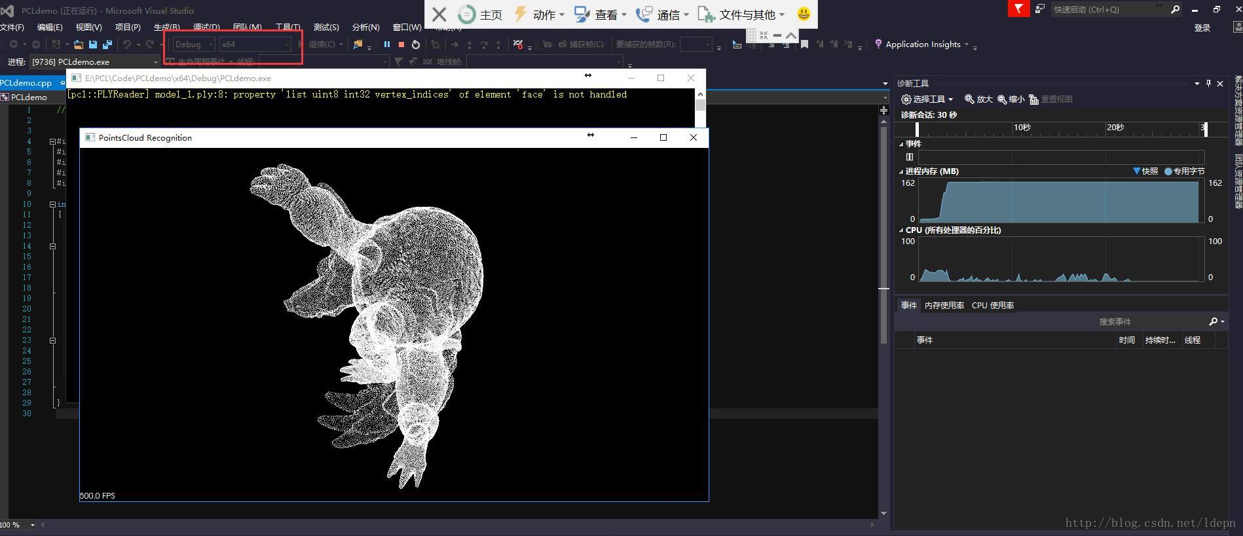The image size is (1243, 536).
Task: Collapse the 进程内存 (MB) graph section
Action: click(x=900, y=171)
